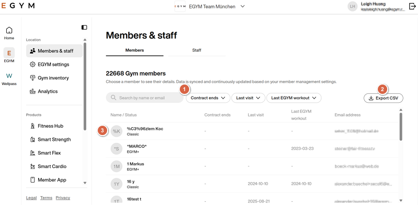The image size is (418, 205).
Task: Click the Name / Status column header
Action: pyautogui.click(x=123, y=115)
